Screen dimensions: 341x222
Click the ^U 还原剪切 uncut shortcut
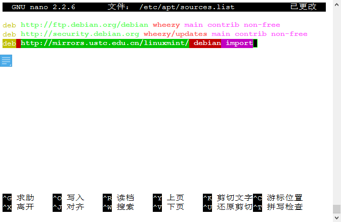pos(227,207)
